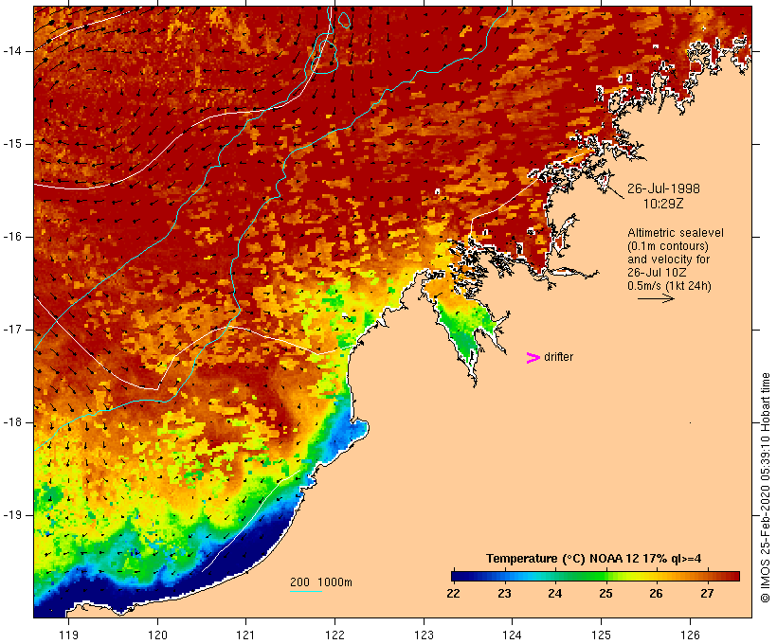Click the '26-Jul 10Z' text line
The height and width of the screenshot is (644, 777).
pos(657,273)
